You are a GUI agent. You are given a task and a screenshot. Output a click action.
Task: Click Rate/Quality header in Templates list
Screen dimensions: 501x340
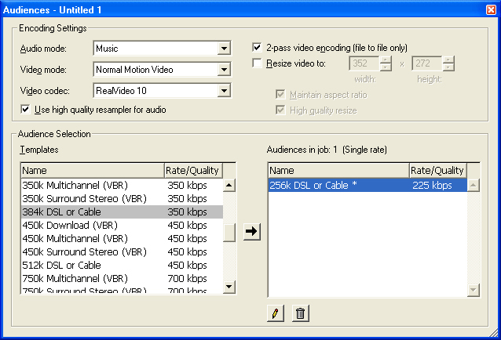point(192,171)
